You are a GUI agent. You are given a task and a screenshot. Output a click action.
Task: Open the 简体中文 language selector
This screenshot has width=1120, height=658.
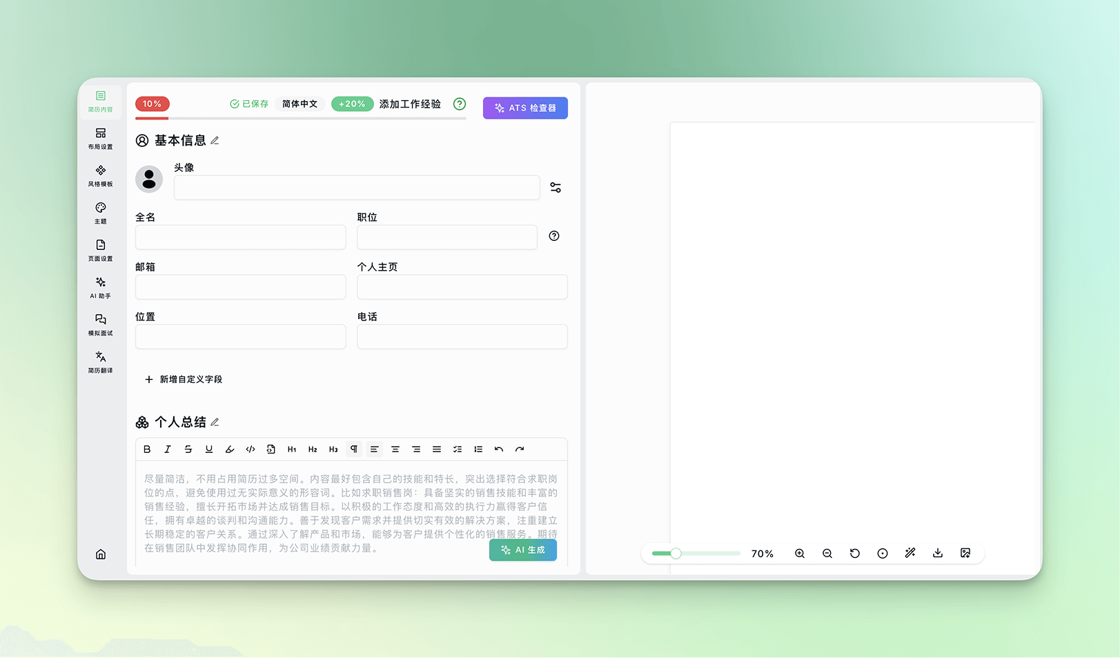[299, 104]
